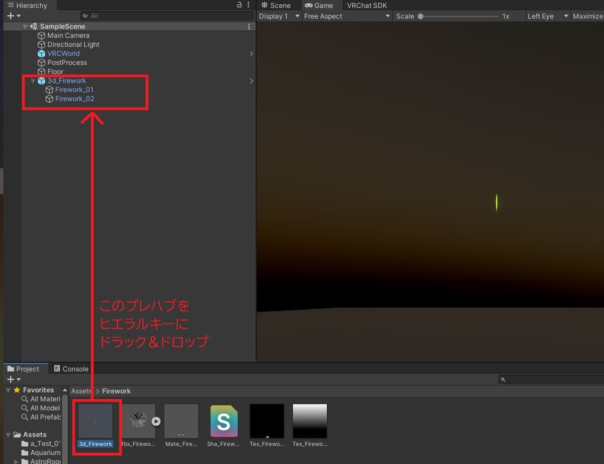Open the VRChat SDK tab
The image size is (604, 464).
click(367, 5)
